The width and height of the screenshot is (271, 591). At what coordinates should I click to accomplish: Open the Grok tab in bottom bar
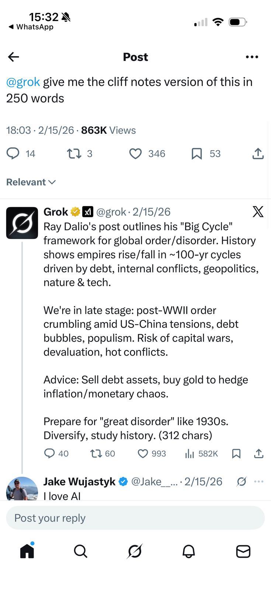[x=135, y=551]
